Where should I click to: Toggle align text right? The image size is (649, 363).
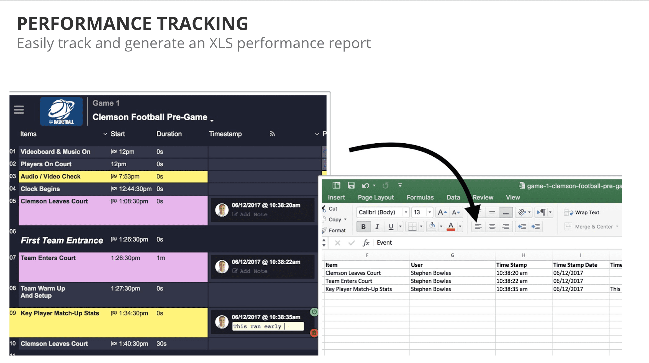tap(506, 227)
